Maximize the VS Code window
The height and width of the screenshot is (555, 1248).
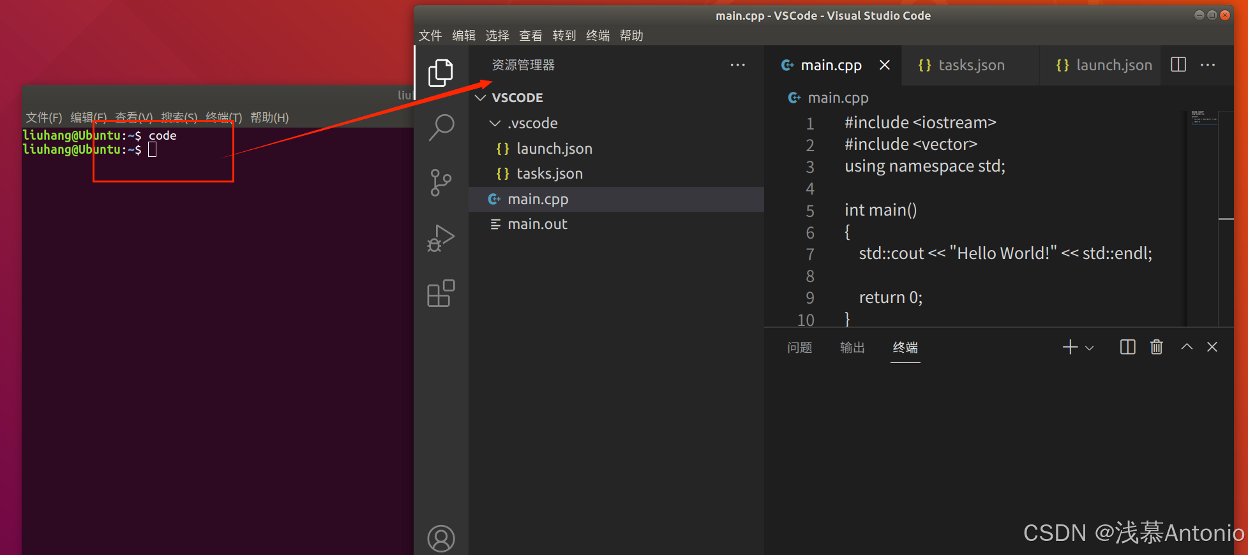1212,15
